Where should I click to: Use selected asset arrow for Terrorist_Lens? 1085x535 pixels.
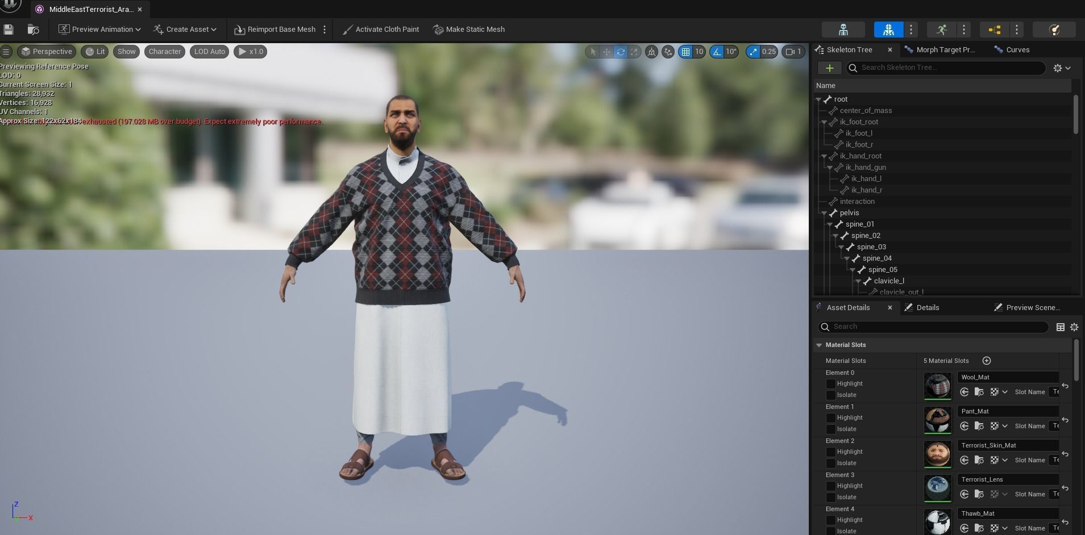965,494
